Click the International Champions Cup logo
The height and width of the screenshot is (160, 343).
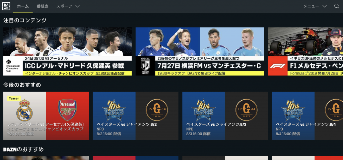pyautogui.click(x=13, y=66)
